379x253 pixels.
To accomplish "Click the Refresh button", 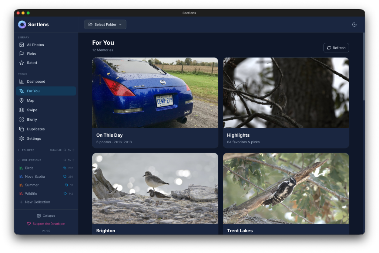I will [x=336, y=48].
